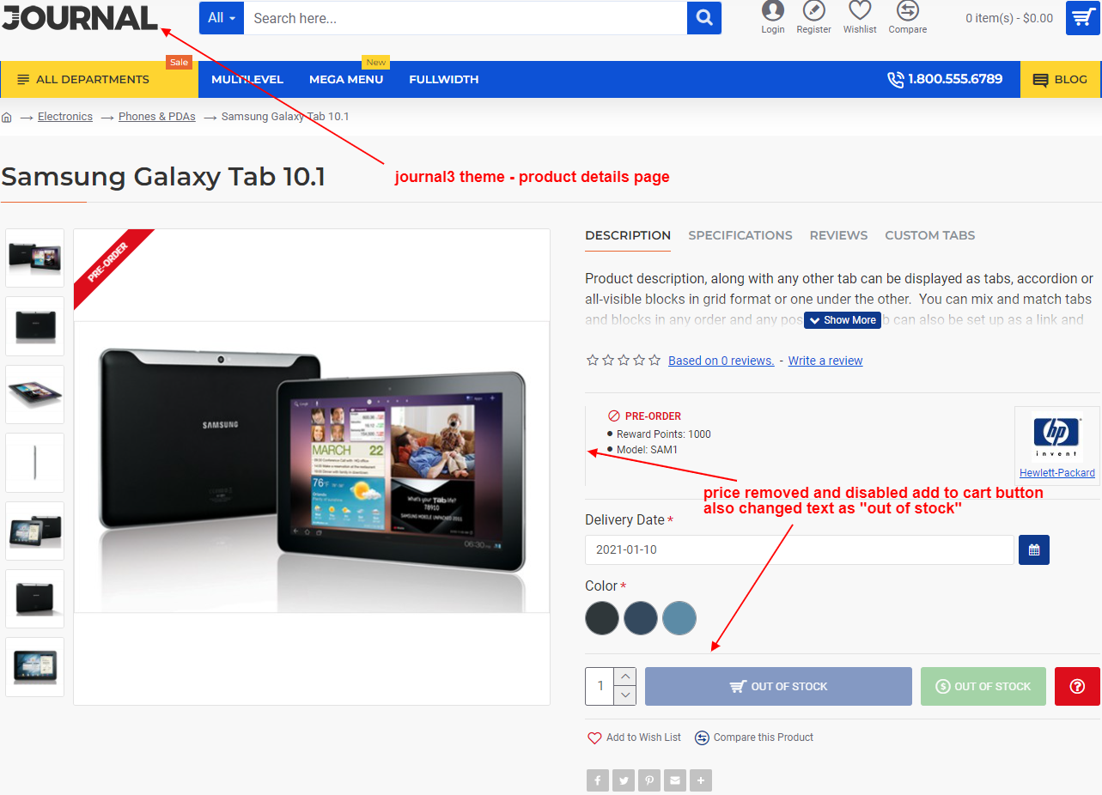The image size is (1102, 795).
Task: Open the Multilevel menu item
Action: 247,79
